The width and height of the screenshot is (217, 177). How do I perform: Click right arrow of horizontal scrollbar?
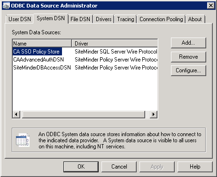[x=154, y=115]
